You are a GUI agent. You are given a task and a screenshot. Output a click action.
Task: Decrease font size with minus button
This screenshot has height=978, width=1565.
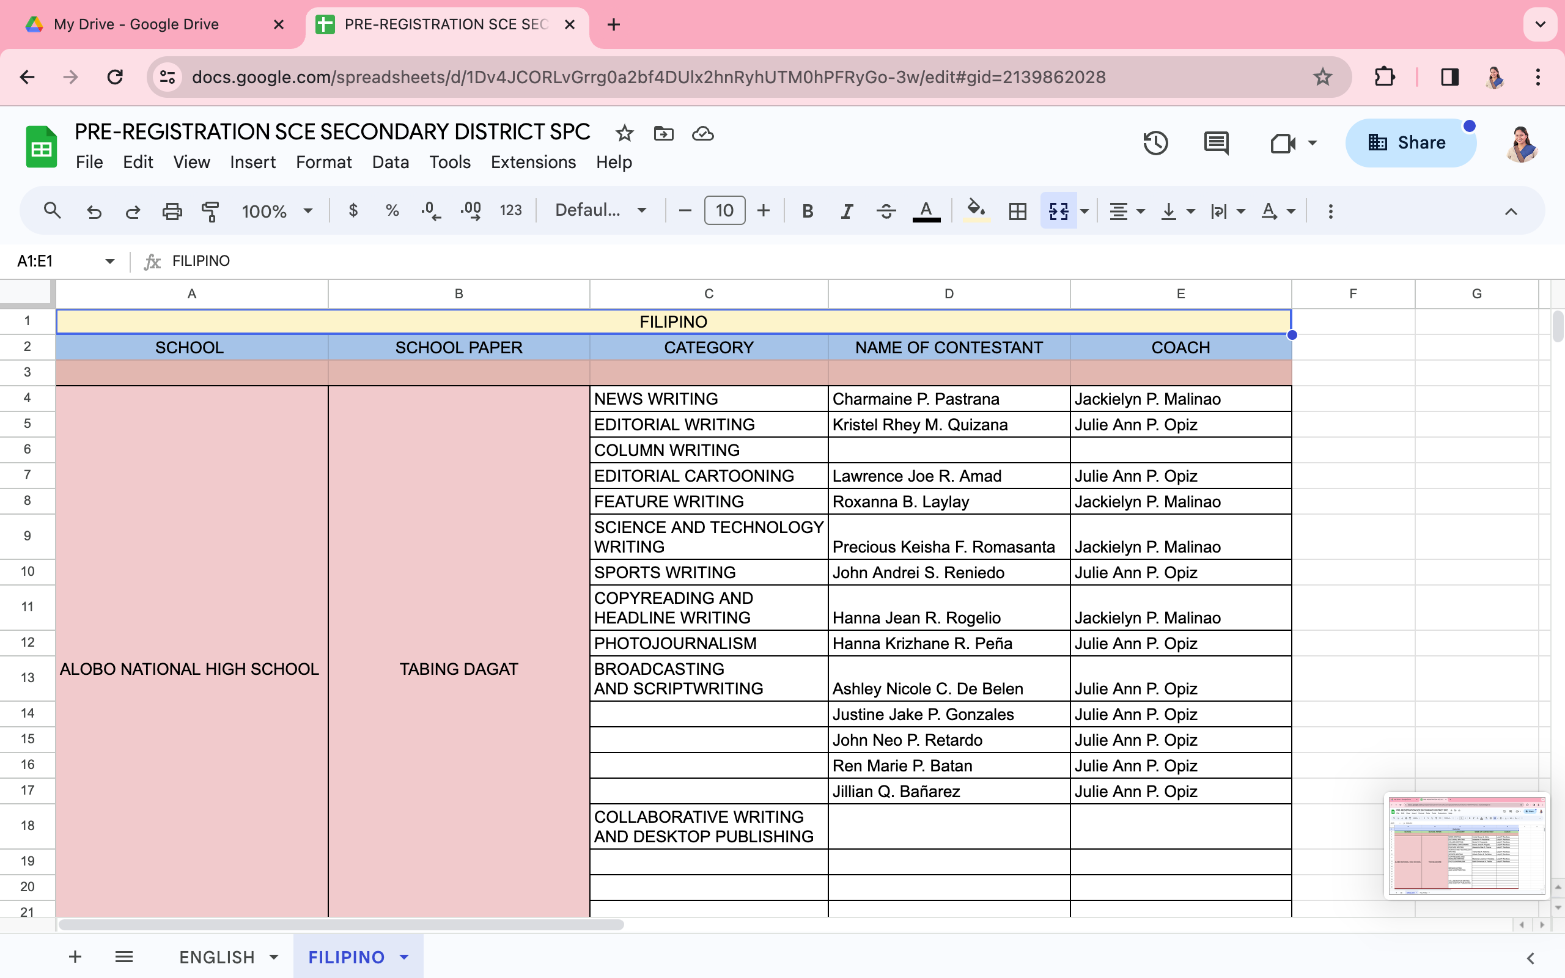coord(685,211)
